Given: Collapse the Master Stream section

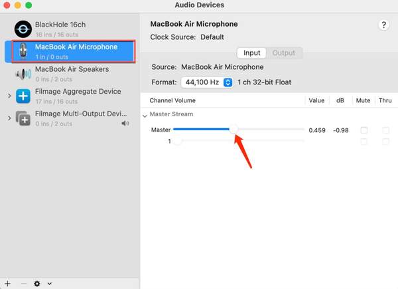Looking at the screenshot, I should (145, 115).
